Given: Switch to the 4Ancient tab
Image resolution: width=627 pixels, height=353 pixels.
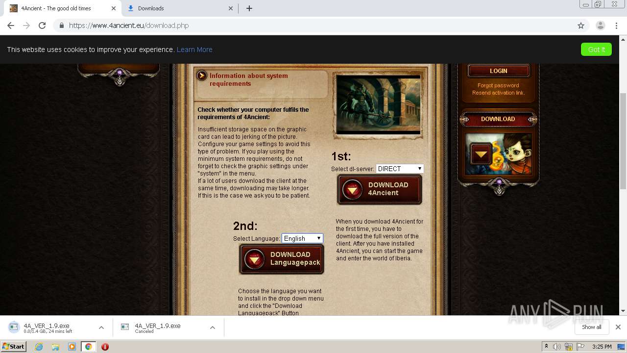Looking at the screenshot, I should coord(62,8).
